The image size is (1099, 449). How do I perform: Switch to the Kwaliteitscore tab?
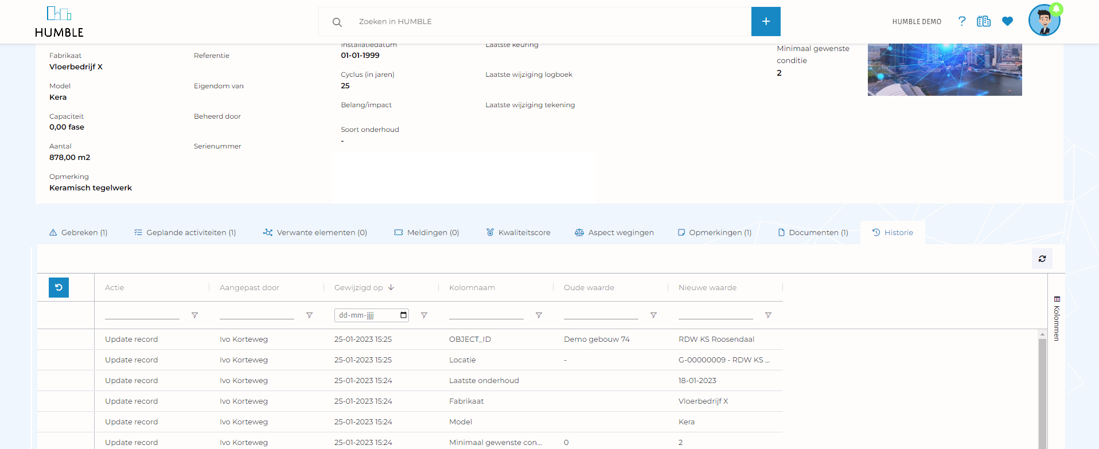(519, 232)
